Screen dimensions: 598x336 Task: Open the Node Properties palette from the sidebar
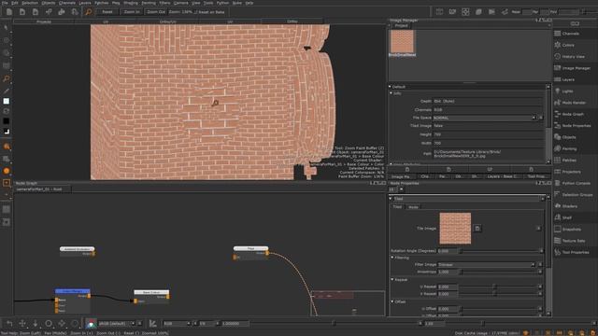click(577, 125)
